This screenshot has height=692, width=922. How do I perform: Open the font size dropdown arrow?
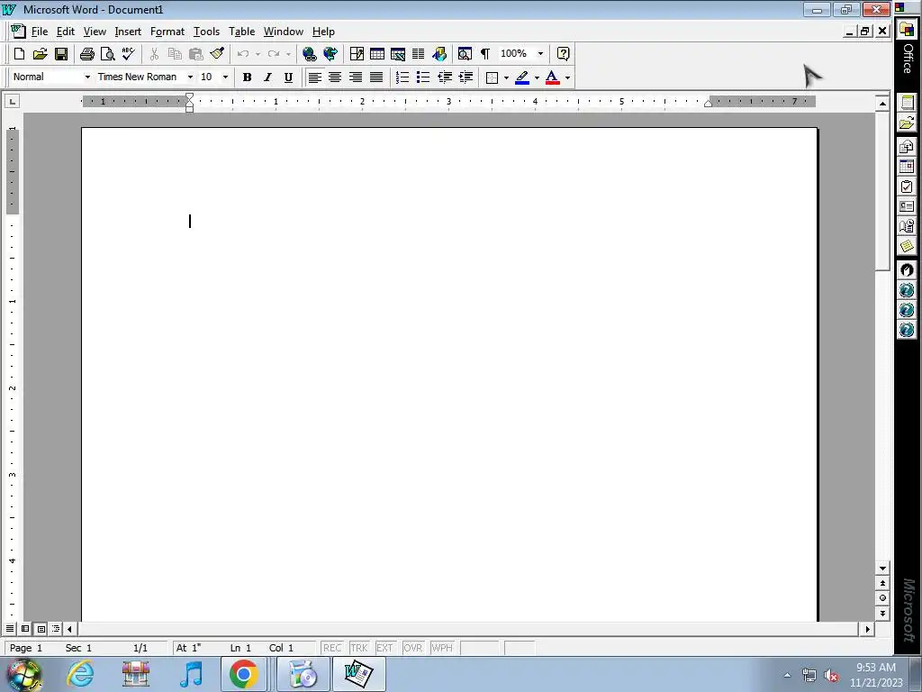pos(225,77)
